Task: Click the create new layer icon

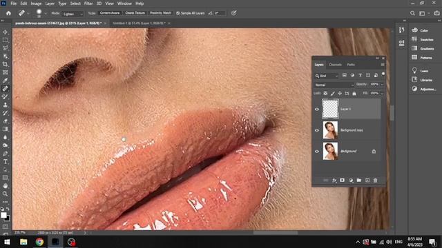Action: click(x=367, y=180)
